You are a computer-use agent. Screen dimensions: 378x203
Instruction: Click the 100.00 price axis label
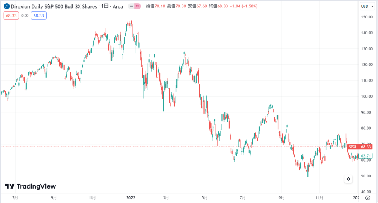(367, 96)
